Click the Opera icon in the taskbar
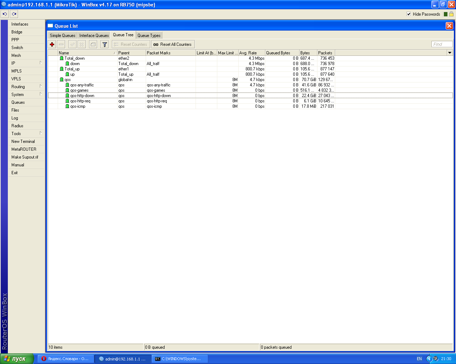The width and height of the screenshot is (456, 364). point(44,359)
